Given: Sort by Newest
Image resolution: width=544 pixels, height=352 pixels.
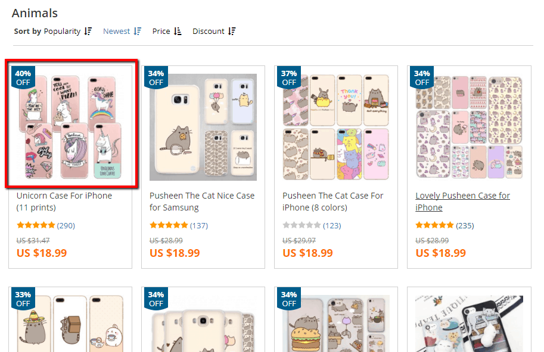Looking at the screenshot, I should coord(116,32).
